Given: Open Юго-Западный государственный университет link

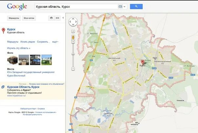Looking at the screenshot, I should (31, 72).
